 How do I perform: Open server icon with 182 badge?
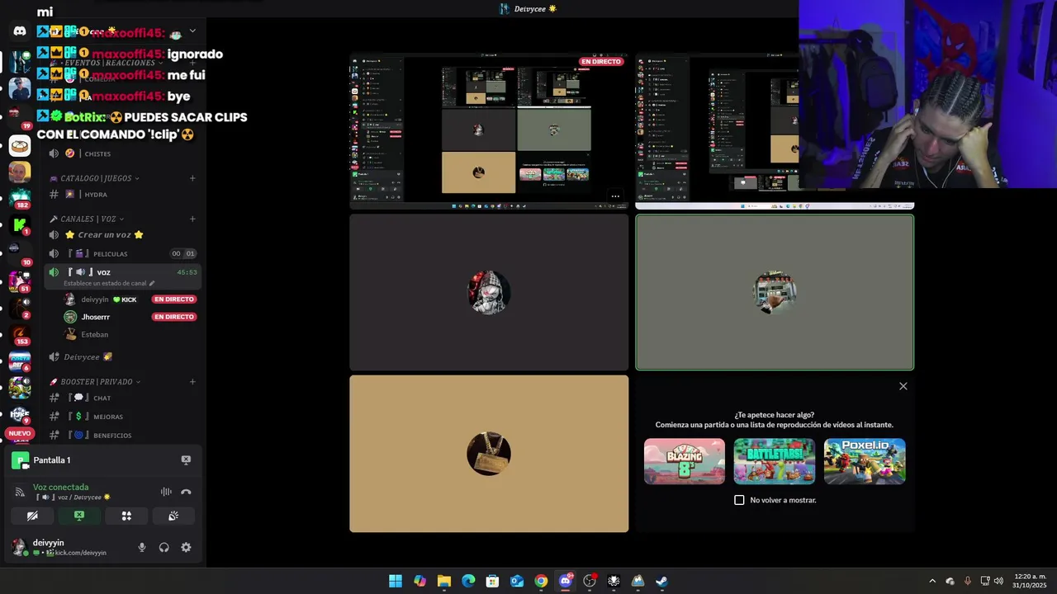[x=20, y=198]
